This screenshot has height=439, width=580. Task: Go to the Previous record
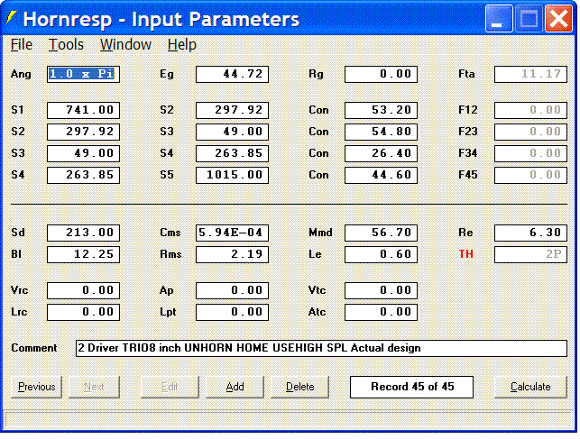[x=37, y=387]
